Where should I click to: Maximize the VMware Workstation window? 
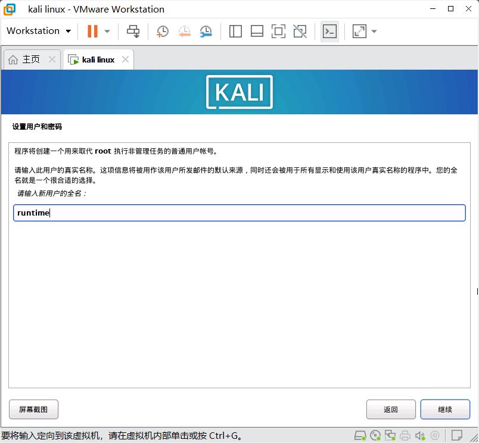[x=450, y=9]
